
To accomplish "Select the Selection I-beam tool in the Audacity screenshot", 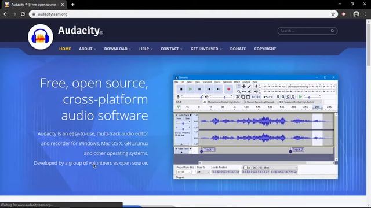I will (x=239, y=86).
